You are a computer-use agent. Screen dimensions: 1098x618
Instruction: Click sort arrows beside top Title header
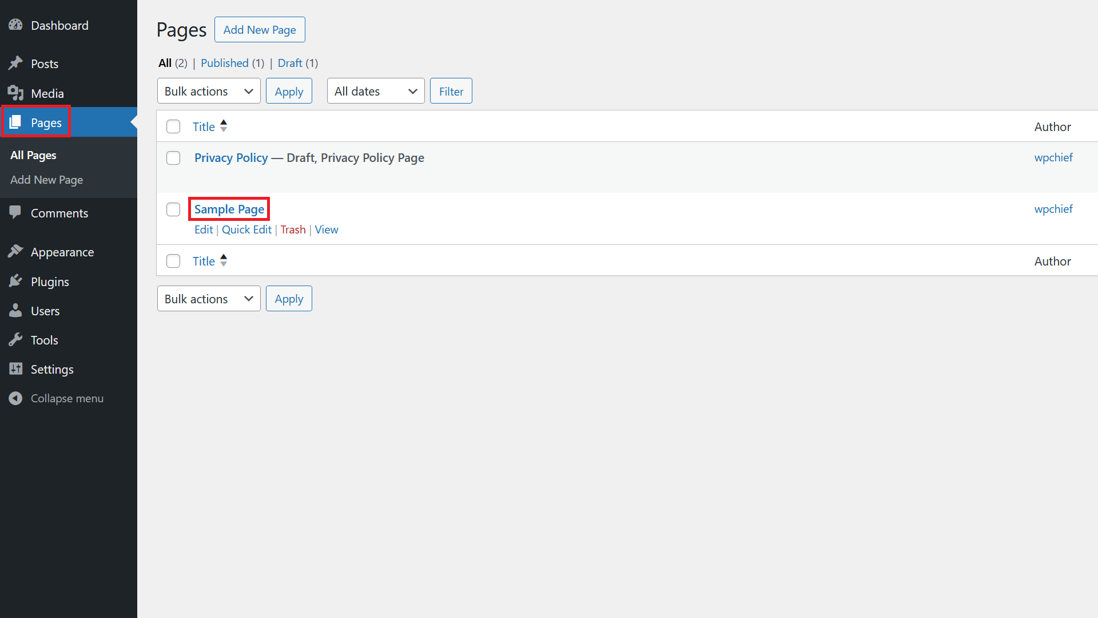[224, 126]
